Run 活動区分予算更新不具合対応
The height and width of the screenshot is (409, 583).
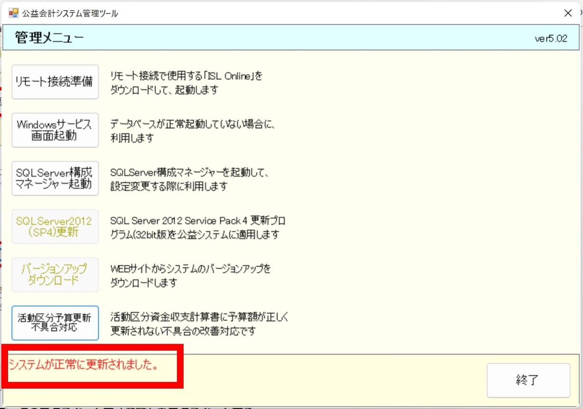55,323
